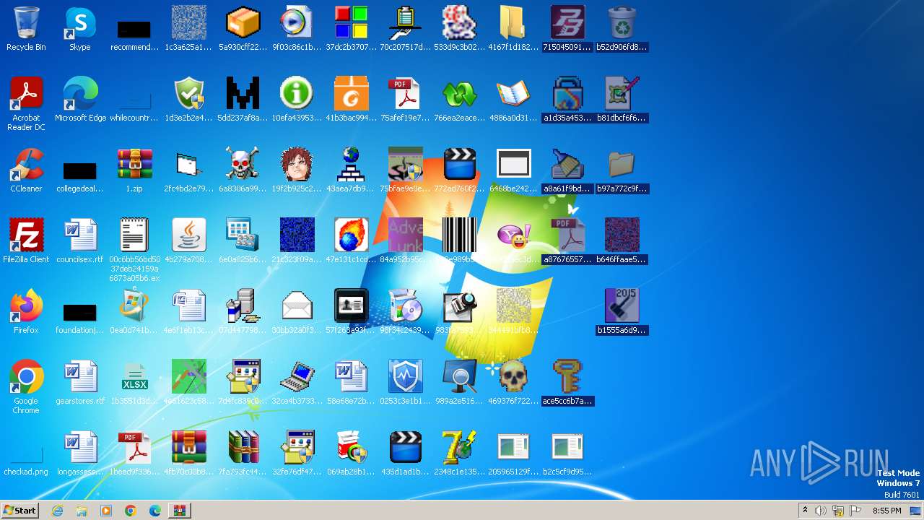Image resolution: width=924 pixels, height=520 pixels.
Task: Open Chrome pinned on the taskbar
Action: pos(131,511)
